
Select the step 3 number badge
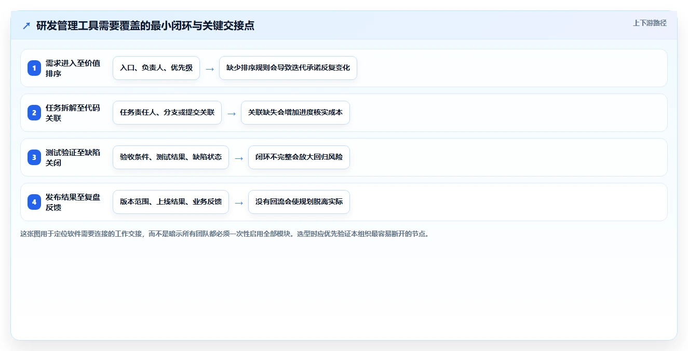click(x=34, y=157)
